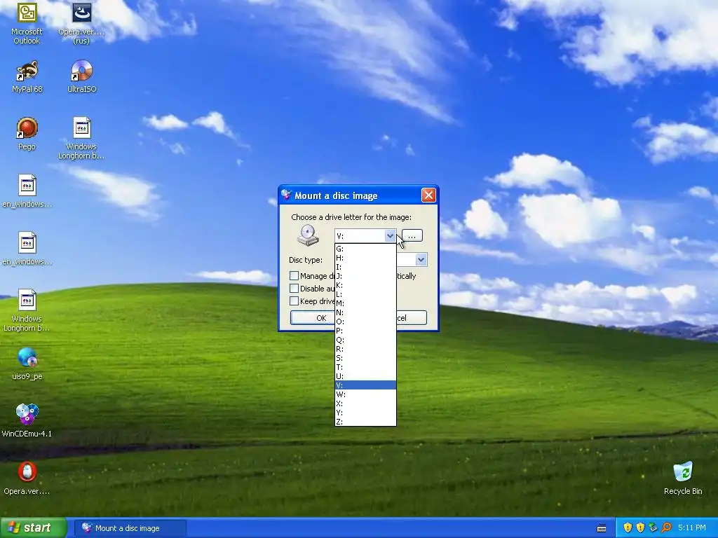Pick Q: in the drive letter list
Image resolution: width=718 pixels, height=538 pixels.
click(365, 340)
